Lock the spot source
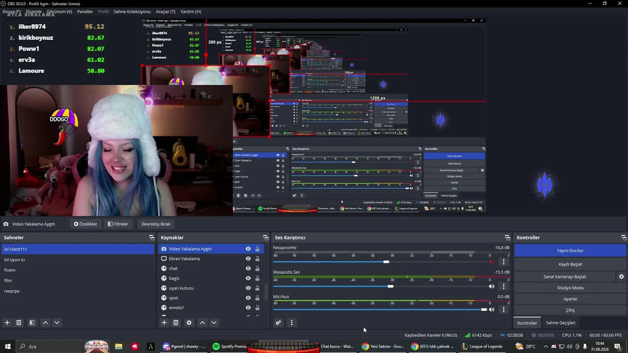This screenshot has width=628, height=353. 257,298
